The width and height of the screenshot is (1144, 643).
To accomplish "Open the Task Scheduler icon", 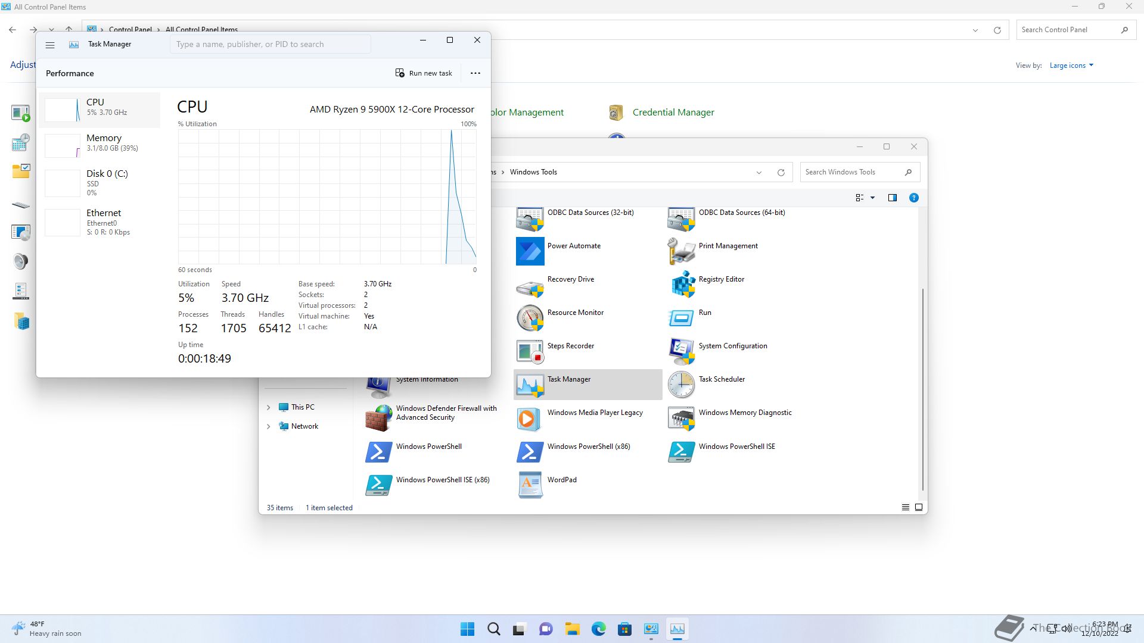I will click(x=681, y=385).
